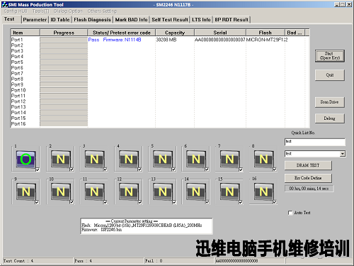Select the Port 1 row label
The height and width of the screenshot is (266, 354).
coord(17,40)
